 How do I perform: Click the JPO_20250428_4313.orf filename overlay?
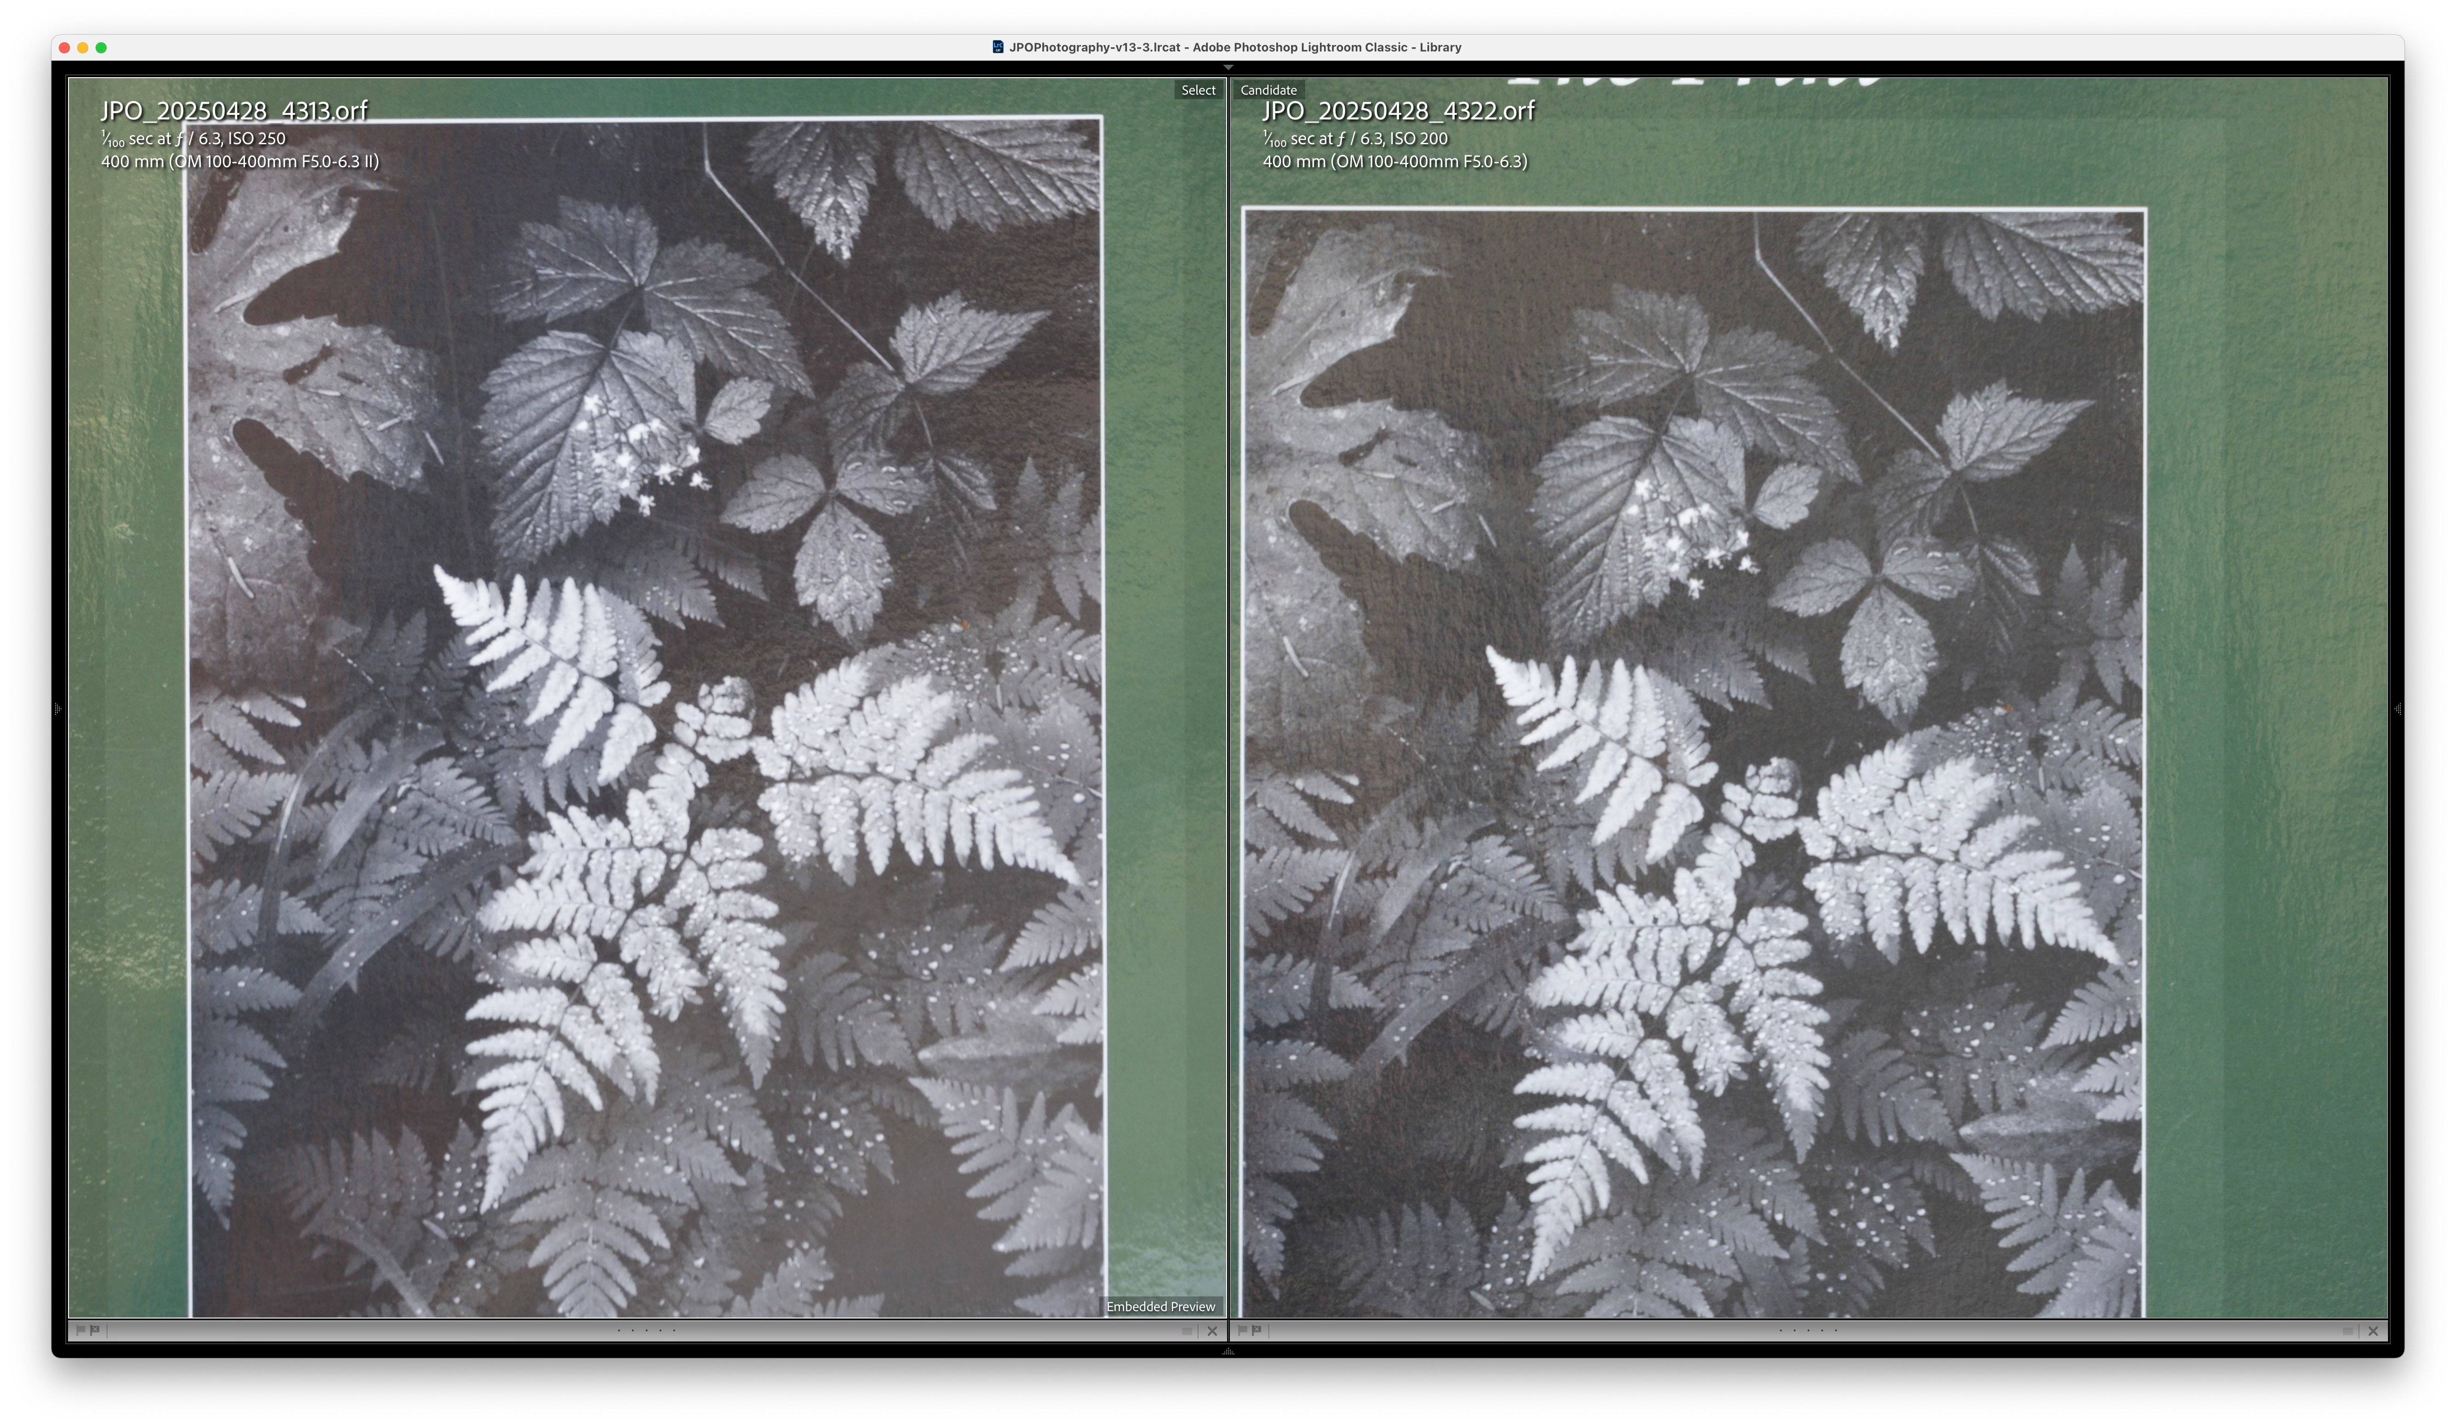point(234,110)
